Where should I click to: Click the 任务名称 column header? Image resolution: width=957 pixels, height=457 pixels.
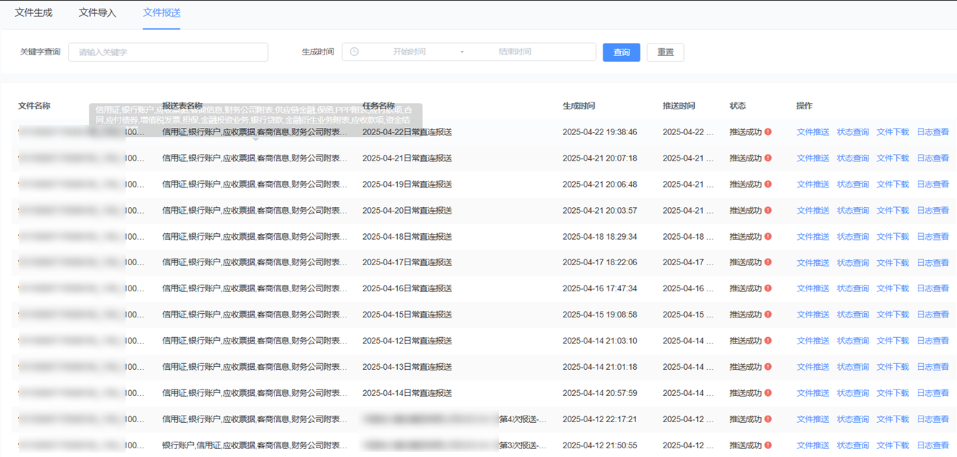pyautogui.click(x=378, y=106)
